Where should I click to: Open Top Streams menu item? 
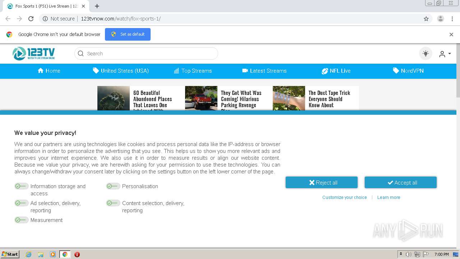(x=193, y=71)
